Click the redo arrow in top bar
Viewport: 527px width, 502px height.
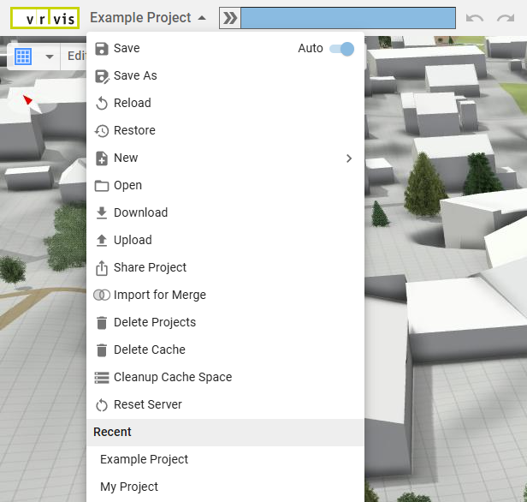tap(506, 18)
